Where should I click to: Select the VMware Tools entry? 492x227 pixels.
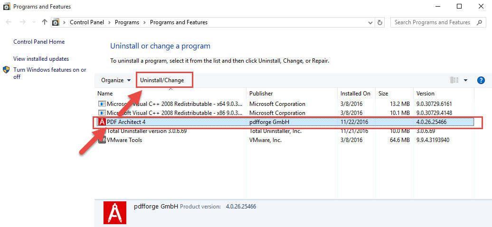click(x=284, y=140)
